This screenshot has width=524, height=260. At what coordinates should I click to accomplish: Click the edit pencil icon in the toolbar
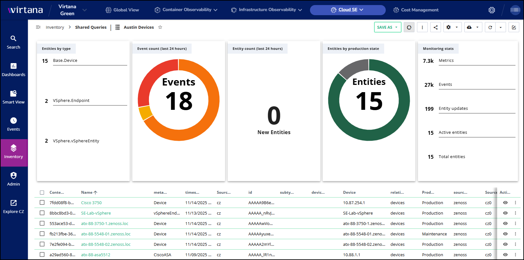coord(514,27)
